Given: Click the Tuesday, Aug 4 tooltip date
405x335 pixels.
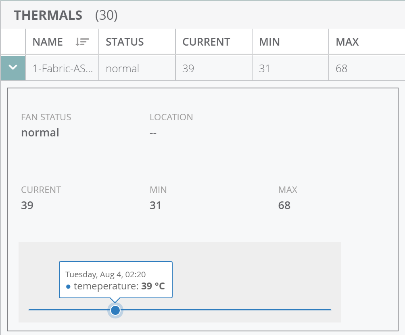Looking at the screenshot, I should pyautogui.click(x=105, y=274).
